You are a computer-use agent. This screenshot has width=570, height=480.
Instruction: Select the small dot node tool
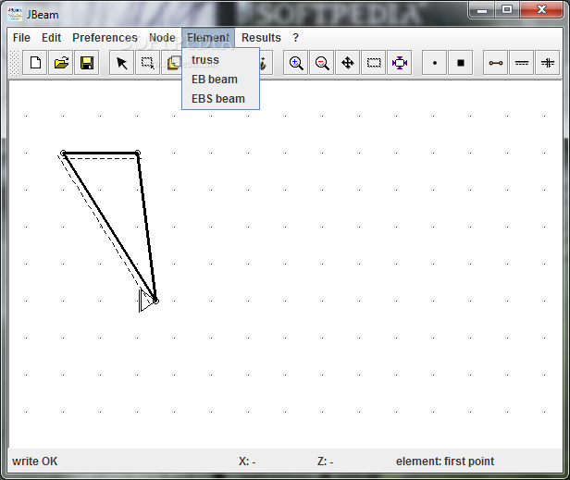coord(434,63)
